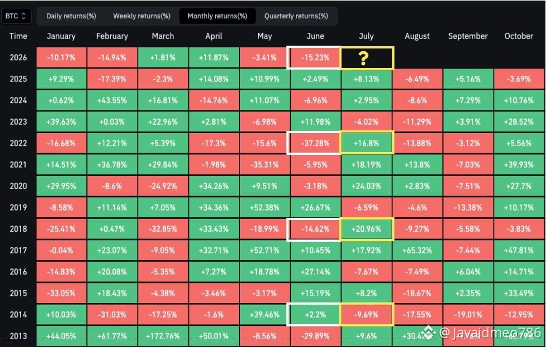Click the February column header
The width and height of the screenshot is (546, 347).
pos(112,36)
